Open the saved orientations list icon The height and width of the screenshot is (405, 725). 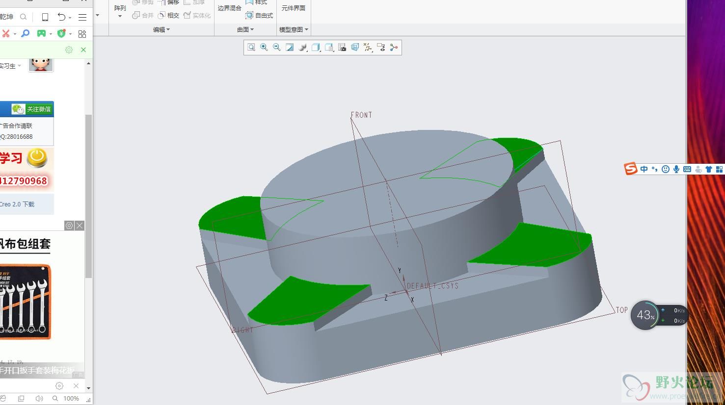click(x=329, y=48)
